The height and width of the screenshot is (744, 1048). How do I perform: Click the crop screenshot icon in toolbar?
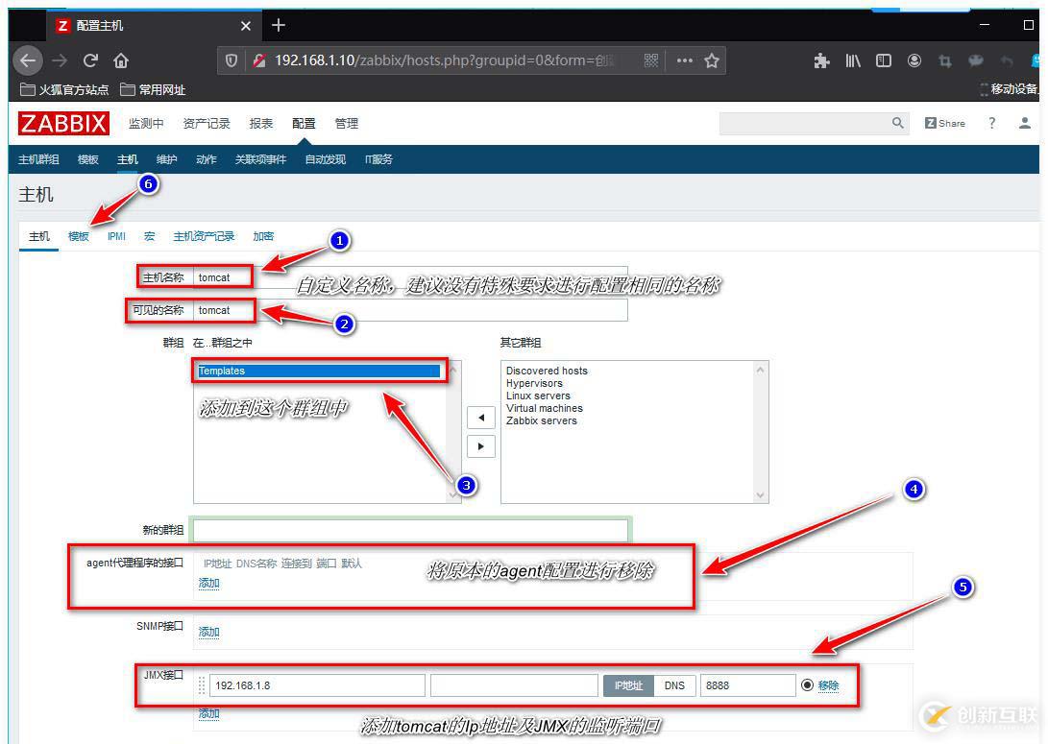[x=945, y=61]
